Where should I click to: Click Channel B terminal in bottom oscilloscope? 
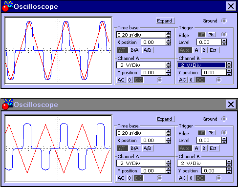coord(218,178)
